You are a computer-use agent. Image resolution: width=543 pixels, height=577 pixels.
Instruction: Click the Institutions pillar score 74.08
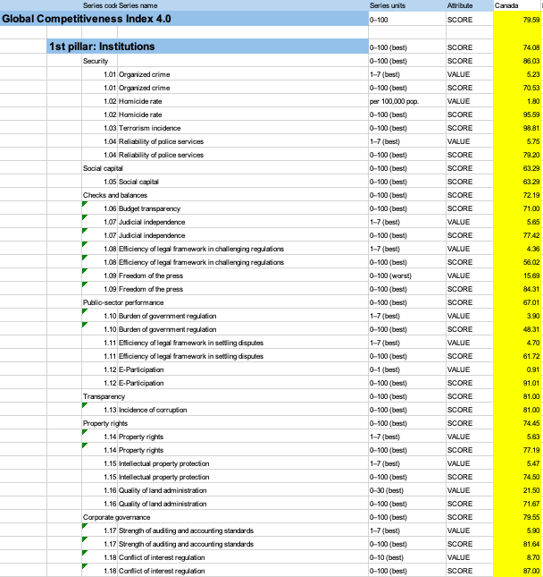[x=517, y=47]
